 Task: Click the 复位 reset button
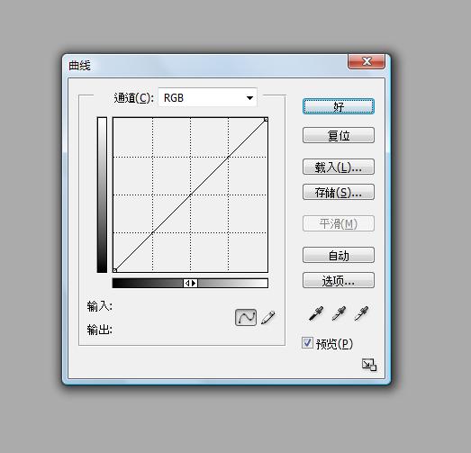point(339,135)
